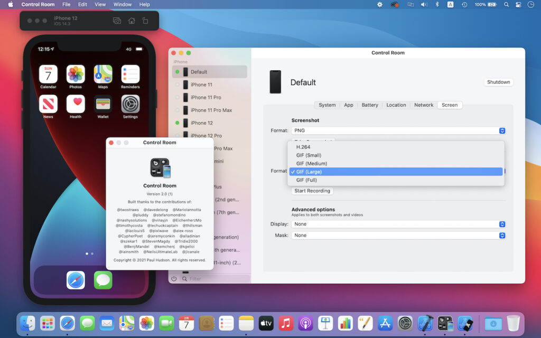This screenshot has height=338, width=541.
Task: Click the power icon beside Filter
Action: coord(174,278)
